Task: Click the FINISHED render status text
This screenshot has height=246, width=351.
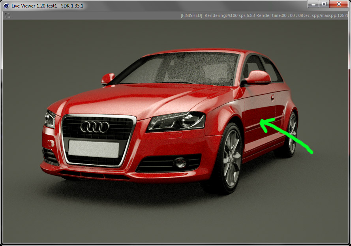Action: [x=191, y=15]
